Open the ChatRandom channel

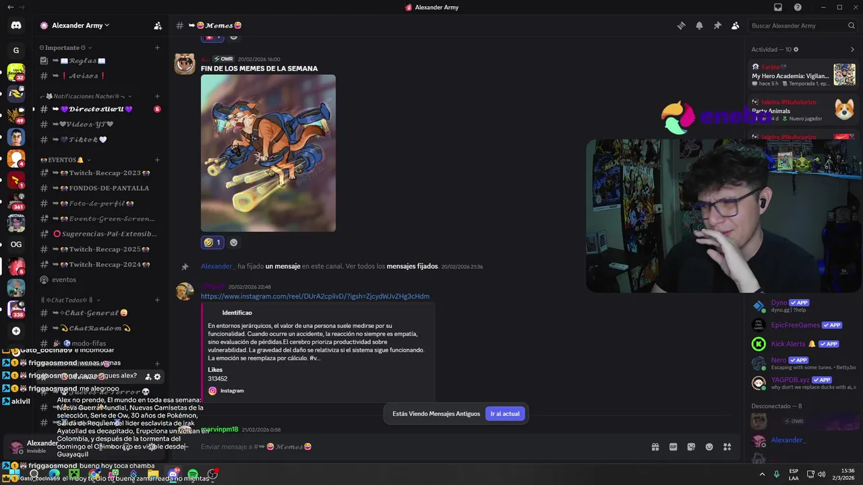(100, 328)
